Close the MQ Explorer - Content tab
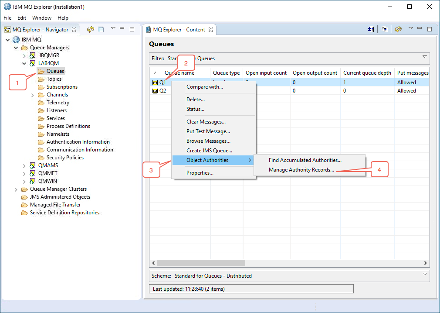The width and height of the screenshot is (440, 313). click(x=211, y=30)
